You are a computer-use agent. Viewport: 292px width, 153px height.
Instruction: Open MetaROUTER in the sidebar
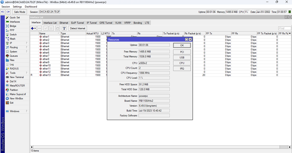pyautogui.click(x=17, y=86)
